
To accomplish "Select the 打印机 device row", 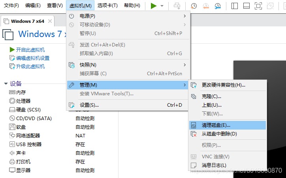I will [20, 161].
